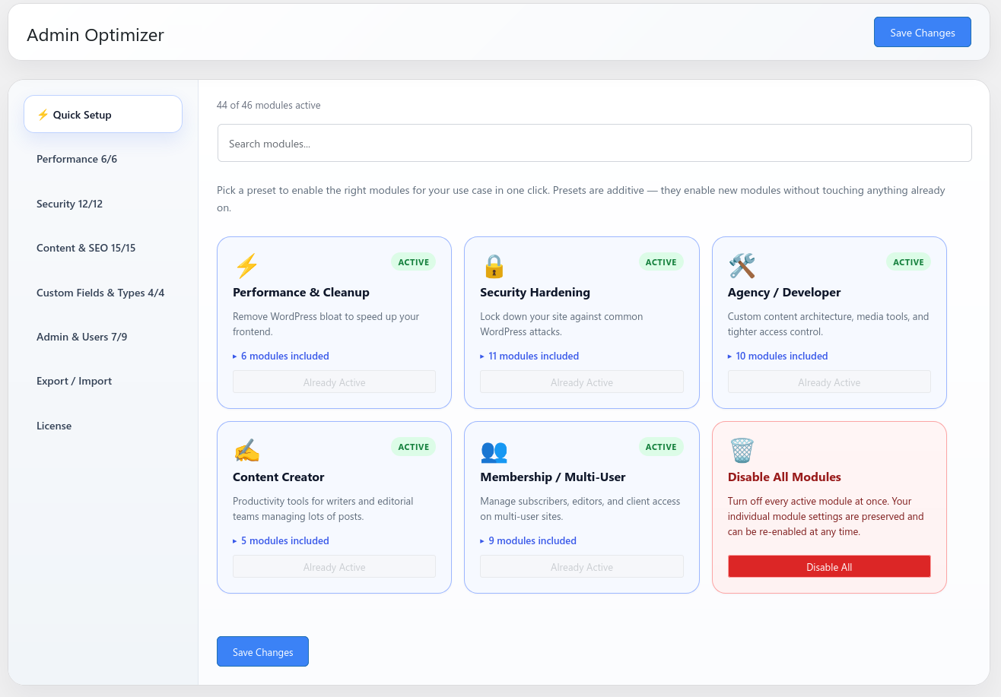The image size is (1001, 697).
Task: Open the License tab
Action: [x=103, y=426]
